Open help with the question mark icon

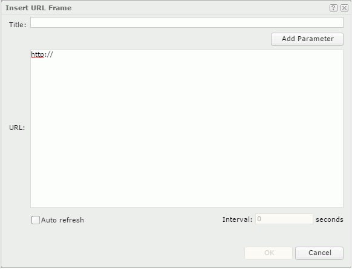333,8
